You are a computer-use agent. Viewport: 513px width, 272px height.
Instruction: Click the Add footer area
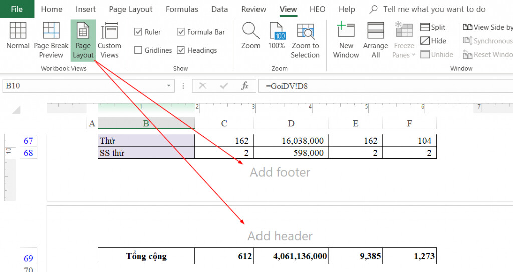tap(280, 172)
